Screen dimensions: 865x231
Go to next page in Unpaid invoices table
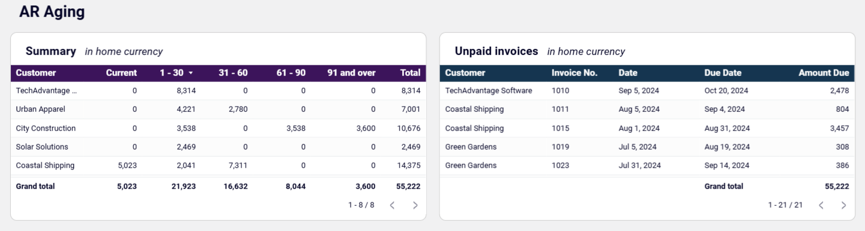(843, 205)
